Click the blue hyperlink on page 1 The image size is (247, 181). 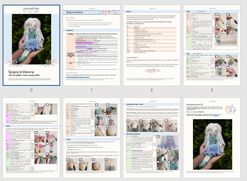click(78, 77)
